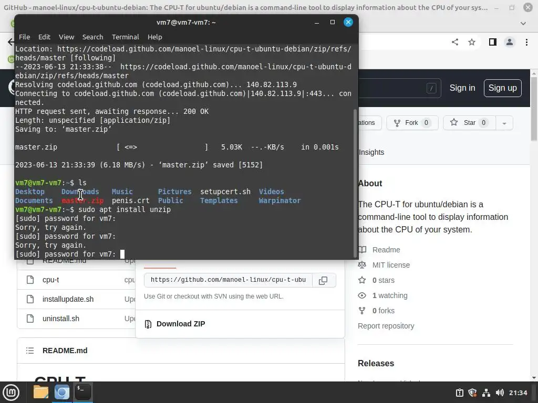Viewport: 538px width, 403px height.
Task: Open the Help menu in terminal
Action: [x=155, y=37]
